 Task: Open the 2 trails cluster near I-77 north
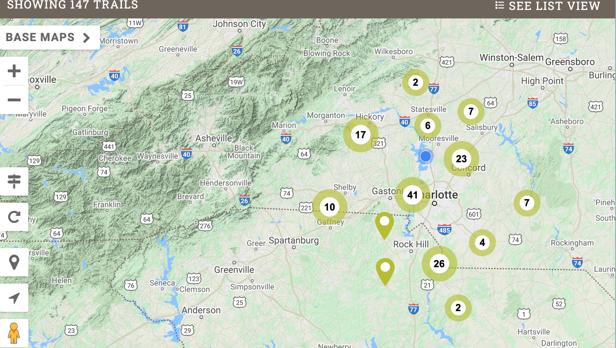[416, 83]
